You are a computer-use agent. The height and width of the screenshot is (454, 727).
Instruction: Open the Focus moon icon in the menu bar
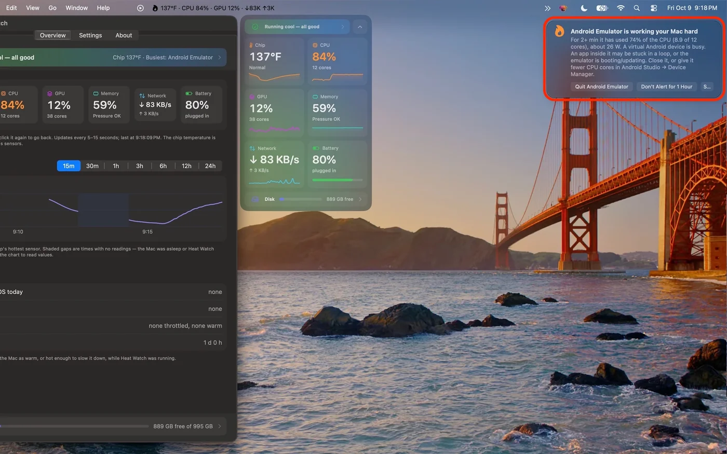pos(584,8)
